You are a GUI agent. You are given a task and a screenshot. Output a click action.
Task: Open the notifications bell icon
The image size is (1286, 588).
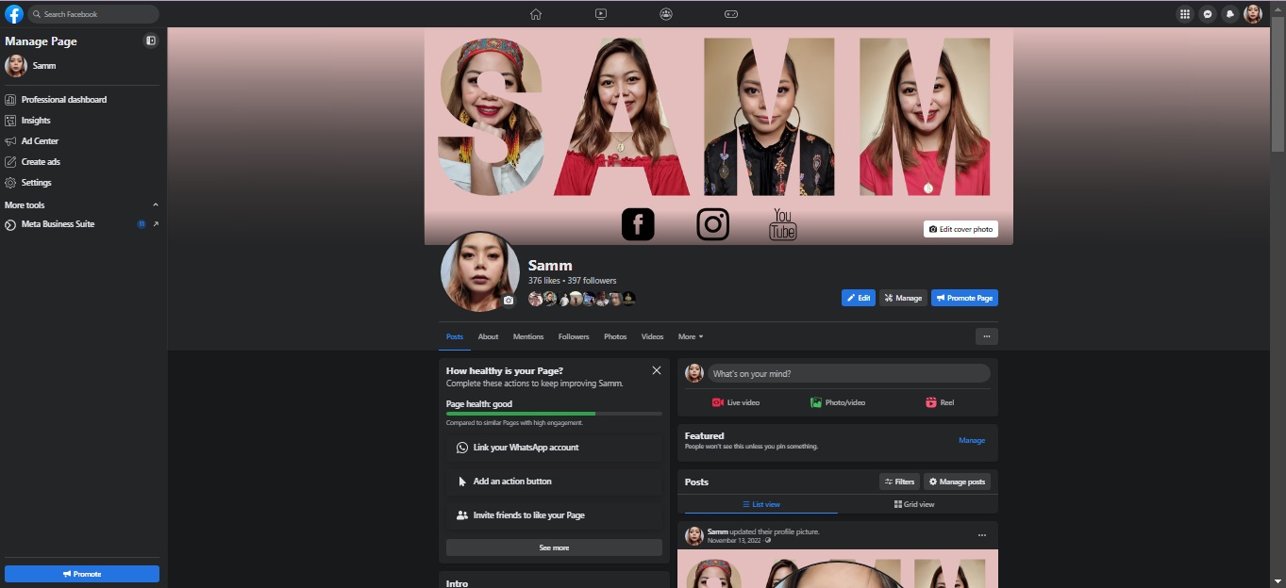(x=1230, y=14)
